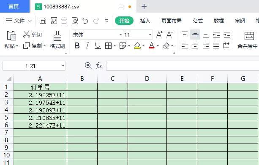Screen dimensions: 259x165
Task: Cut selection with 剪切
Action: point(33,35)
